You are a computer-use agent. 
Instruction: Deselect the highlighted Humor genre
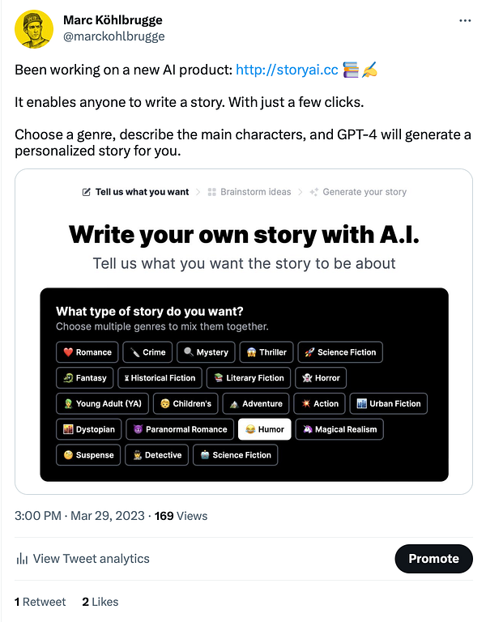click(264, 429)
